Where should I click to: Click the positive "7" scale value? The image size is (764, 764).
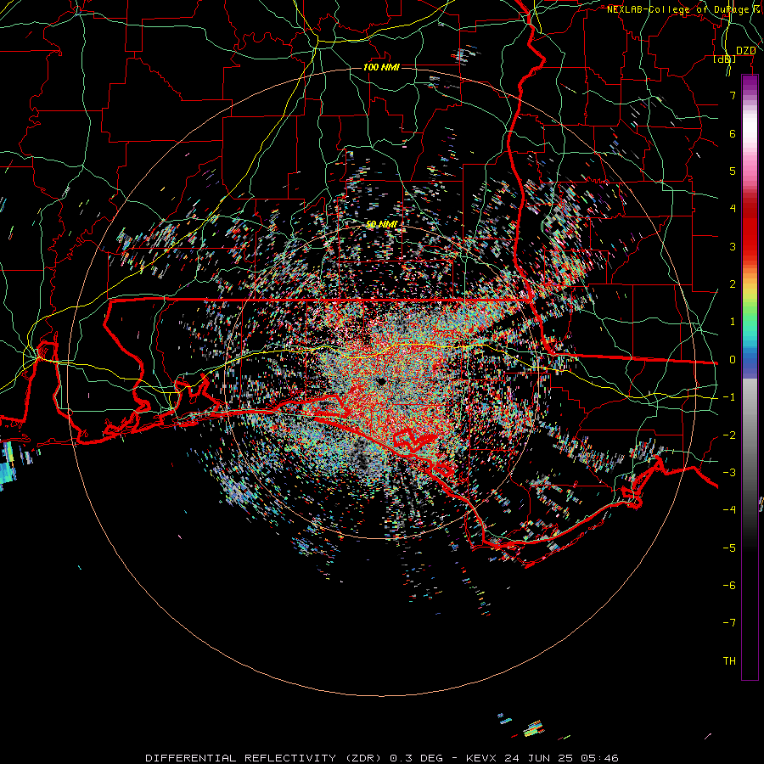click(733, 95)
